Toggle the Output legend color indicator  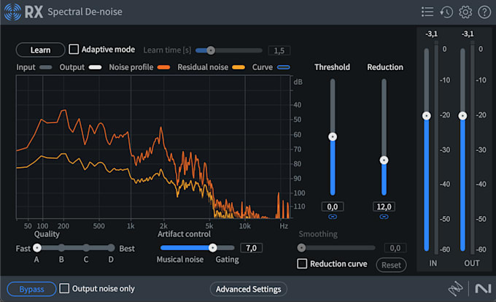click(x=96, y=67)
